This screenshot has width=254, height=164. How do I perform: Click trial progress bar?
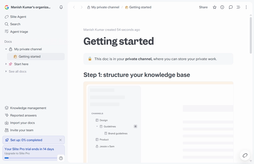[x=31, y=158]
